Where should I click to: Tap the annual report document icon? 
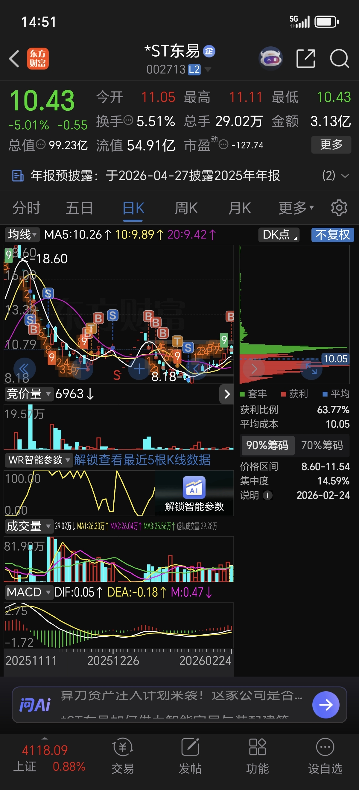(x=17, y=176)
